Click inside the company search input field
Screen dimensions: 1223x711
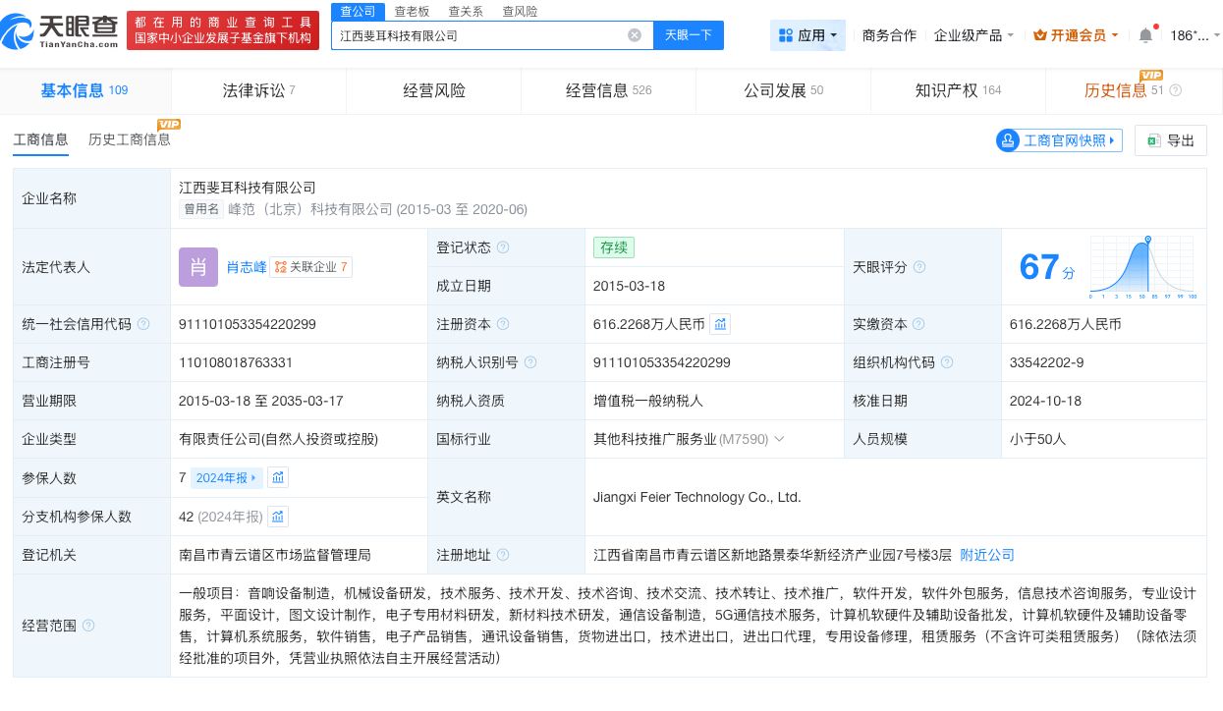pos(481,34)
